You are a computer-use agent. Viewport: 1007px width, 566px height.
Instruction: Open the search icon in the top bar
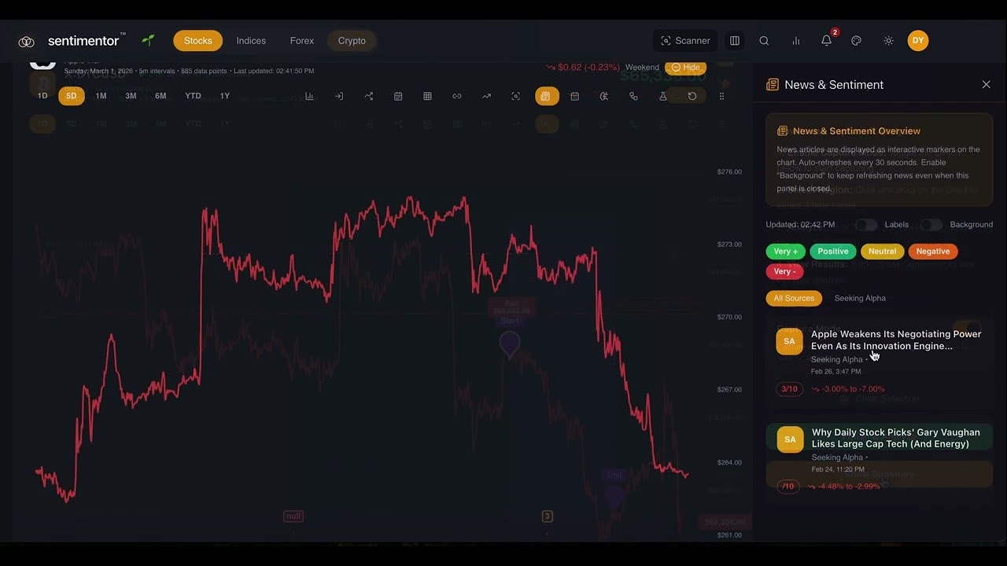tap(764, 40)
